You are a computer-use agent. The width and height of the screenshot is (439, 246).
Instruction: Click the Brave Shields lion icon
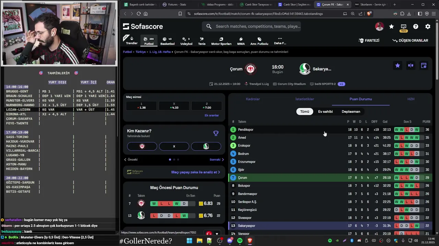(369, 14)
